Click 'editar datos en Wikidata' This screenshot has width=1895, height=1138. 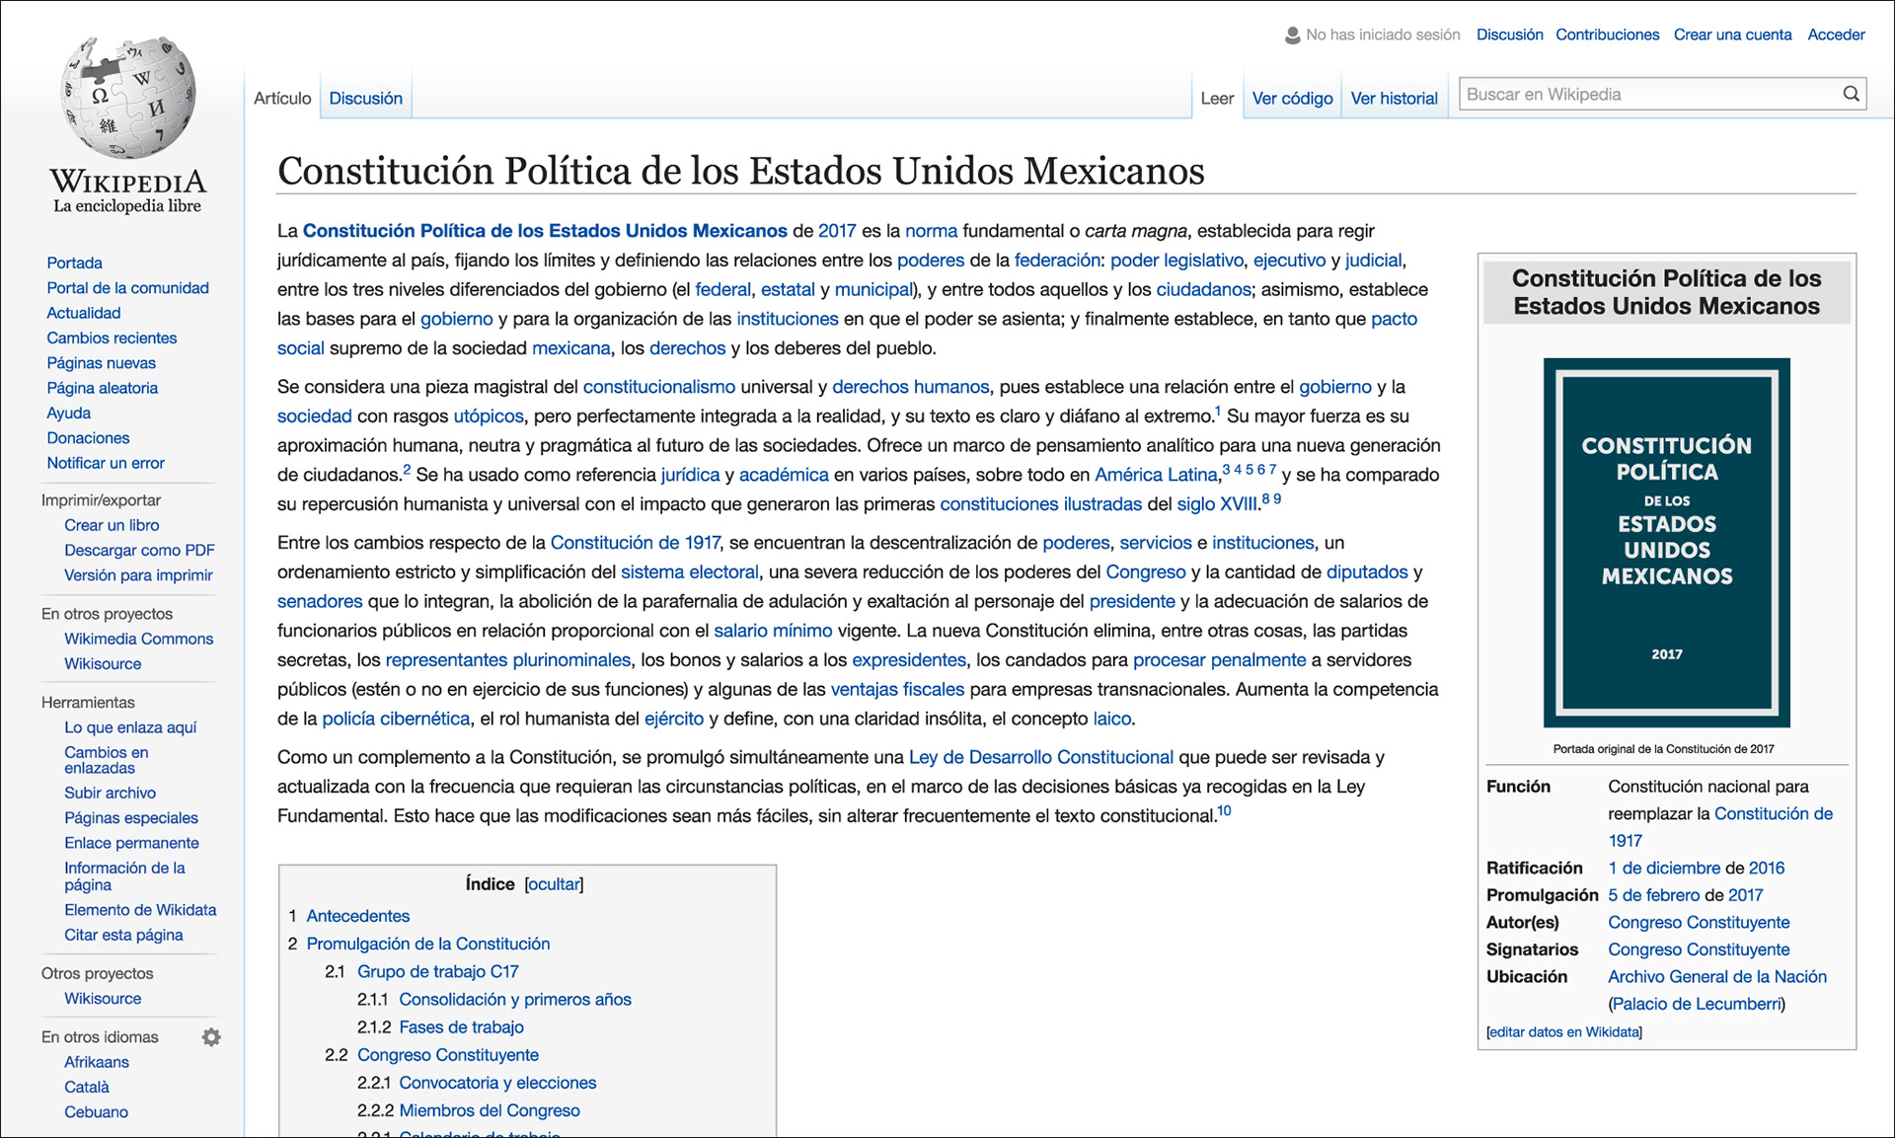1563,1032
